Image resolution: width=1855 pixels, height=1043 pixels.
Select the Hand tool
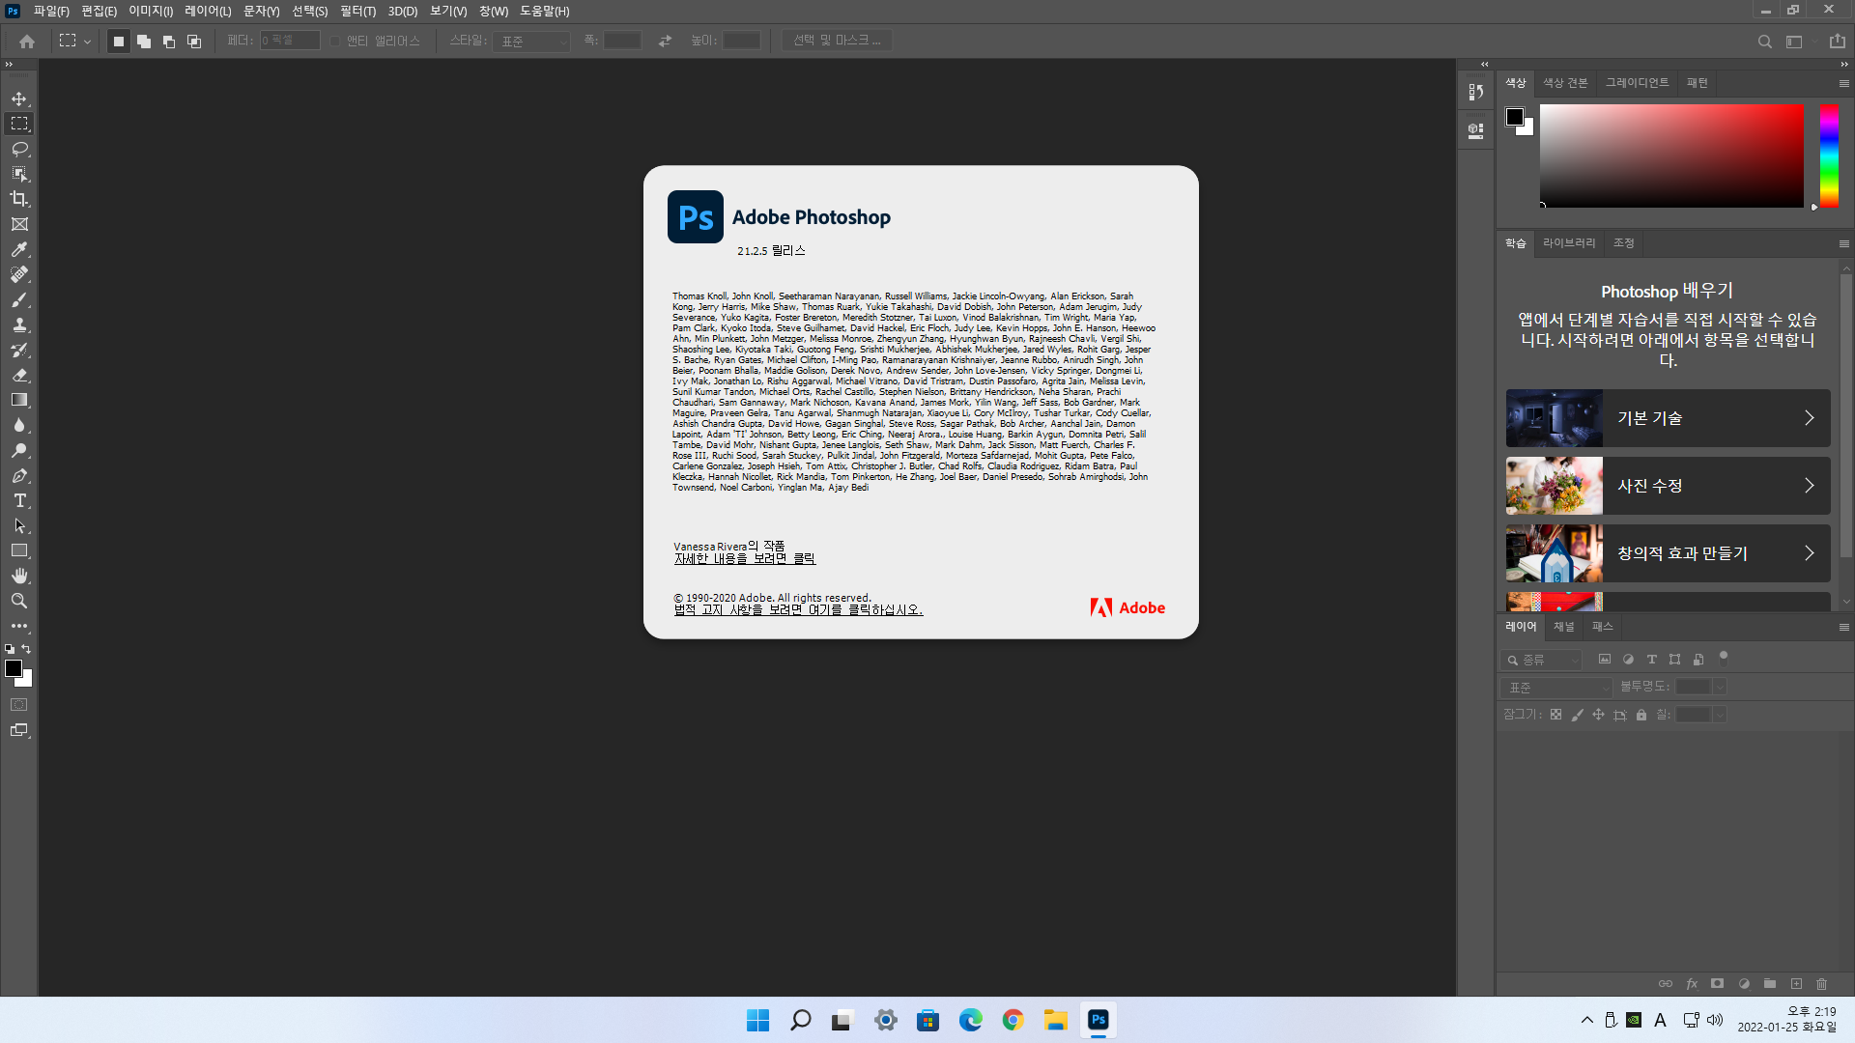(x=19, y=576)
